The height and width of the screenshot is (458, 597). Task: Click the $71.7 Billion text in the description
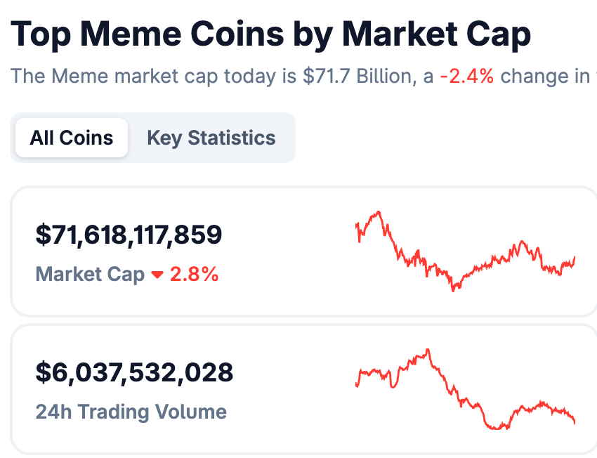[x=357, y=76]
